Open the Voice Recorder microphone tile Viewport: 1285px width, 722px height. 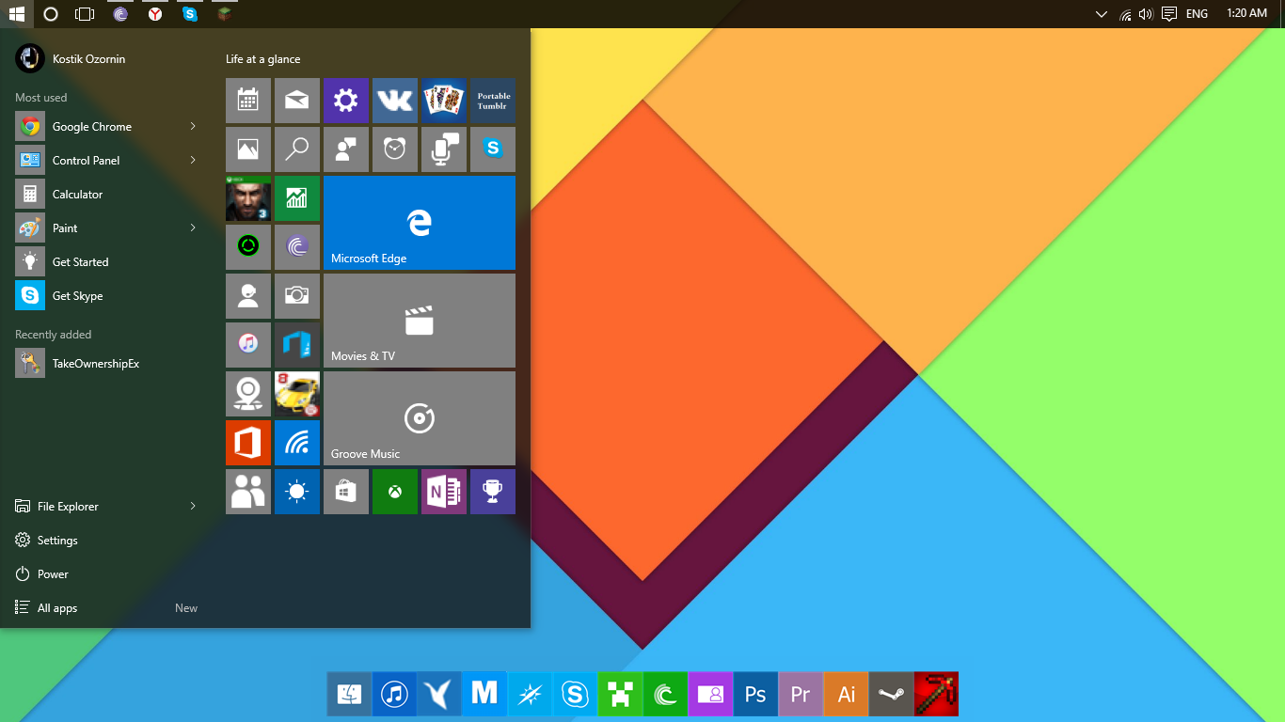444,149
